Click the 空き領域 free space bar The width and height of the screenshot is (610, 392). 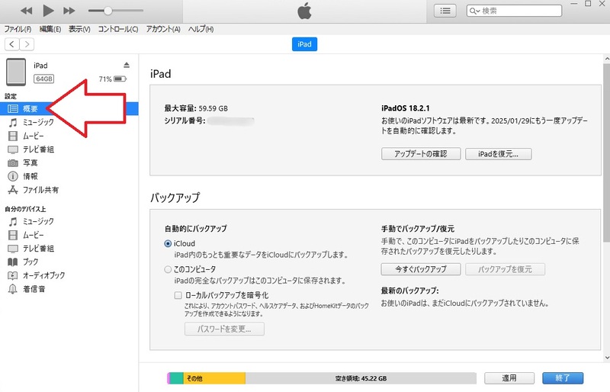tap(361, 378)
